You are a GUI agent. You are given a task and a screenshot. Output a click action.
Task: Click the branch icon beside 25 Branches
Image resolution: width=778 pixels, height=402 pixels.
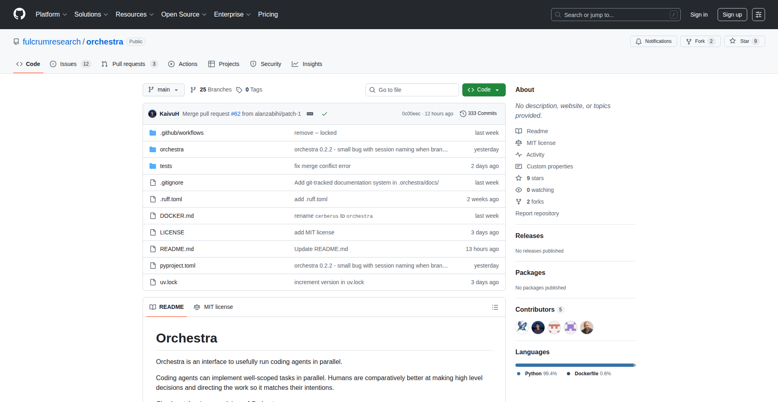(x=193, y=90)
